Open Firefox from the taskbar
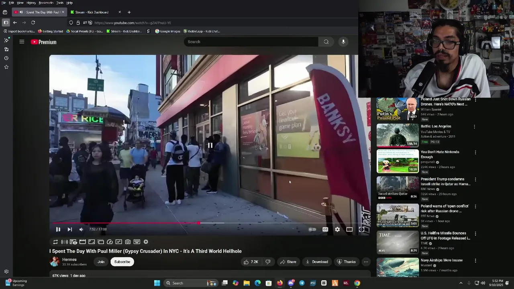 280,283
